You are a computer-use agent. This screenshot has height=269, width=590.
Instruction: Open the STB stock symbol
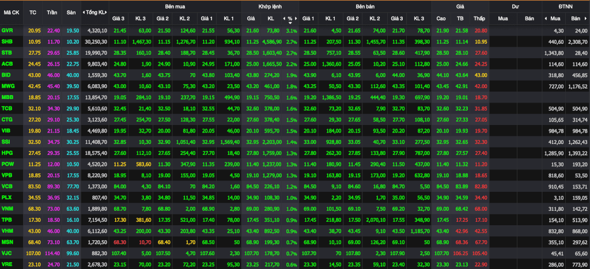click(x=7, y=52)
